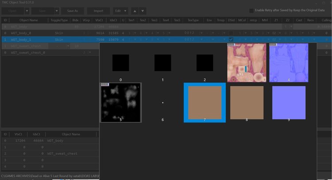The height and width of the screenshot is (180, 332).
Task: Open Tex1 dropdown in WGT_body_0 row
Action: pyautogui.click(x=135, y=33)
